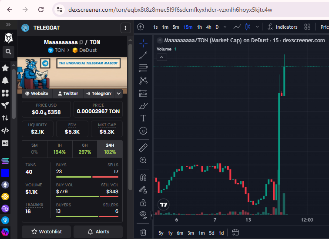Open more timeframes dropdown arrow
This screenshot has width=329, height=239.
pyautogui.click(x=225, y=27)
